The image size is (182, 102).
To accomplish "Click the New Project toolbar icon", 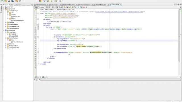I will point(6,1).
